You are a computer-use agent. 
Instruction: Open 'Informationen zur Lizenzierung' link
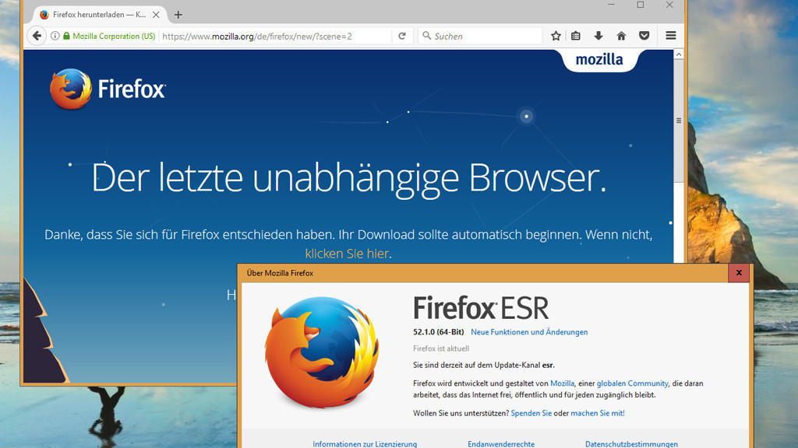(x=365, y=444)
